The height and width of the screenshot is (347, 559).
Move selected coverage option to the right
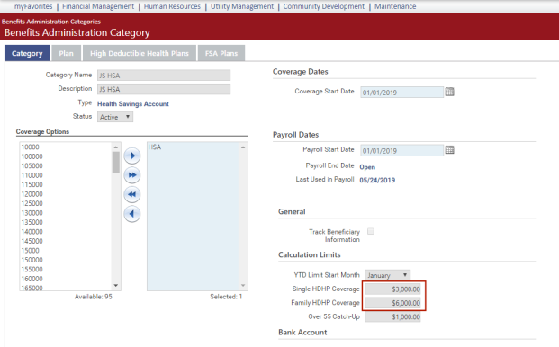point(132,156)
